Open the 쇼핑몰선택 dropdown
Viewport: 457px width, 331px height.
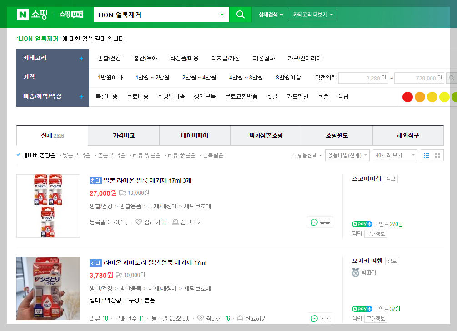[307, 155]
